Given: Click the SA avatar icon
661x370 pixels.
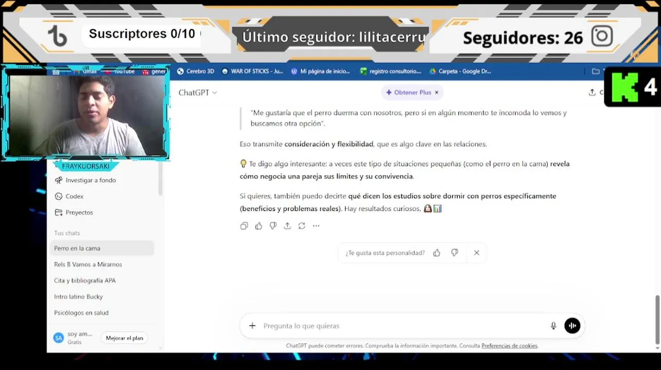Looking at the screenshot, I should [x=59, y=338].
